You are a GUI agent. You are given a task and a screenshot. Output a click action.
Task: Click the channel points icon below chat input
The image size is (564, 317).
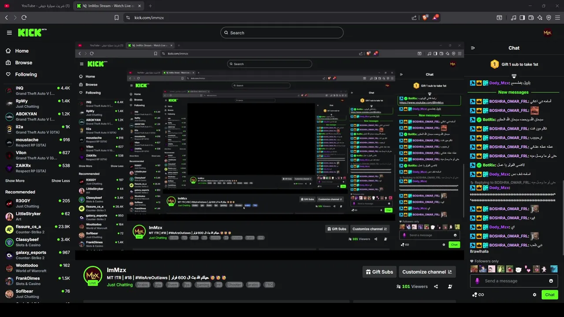pos(478,295)
